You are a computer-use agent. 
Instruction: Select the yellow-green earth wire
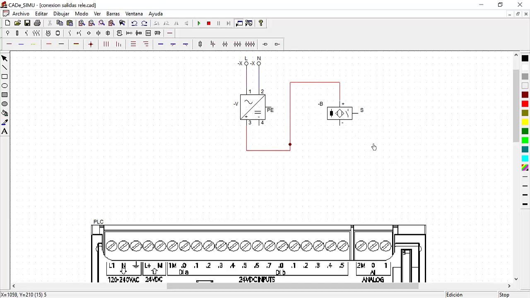tap(34, 44)
